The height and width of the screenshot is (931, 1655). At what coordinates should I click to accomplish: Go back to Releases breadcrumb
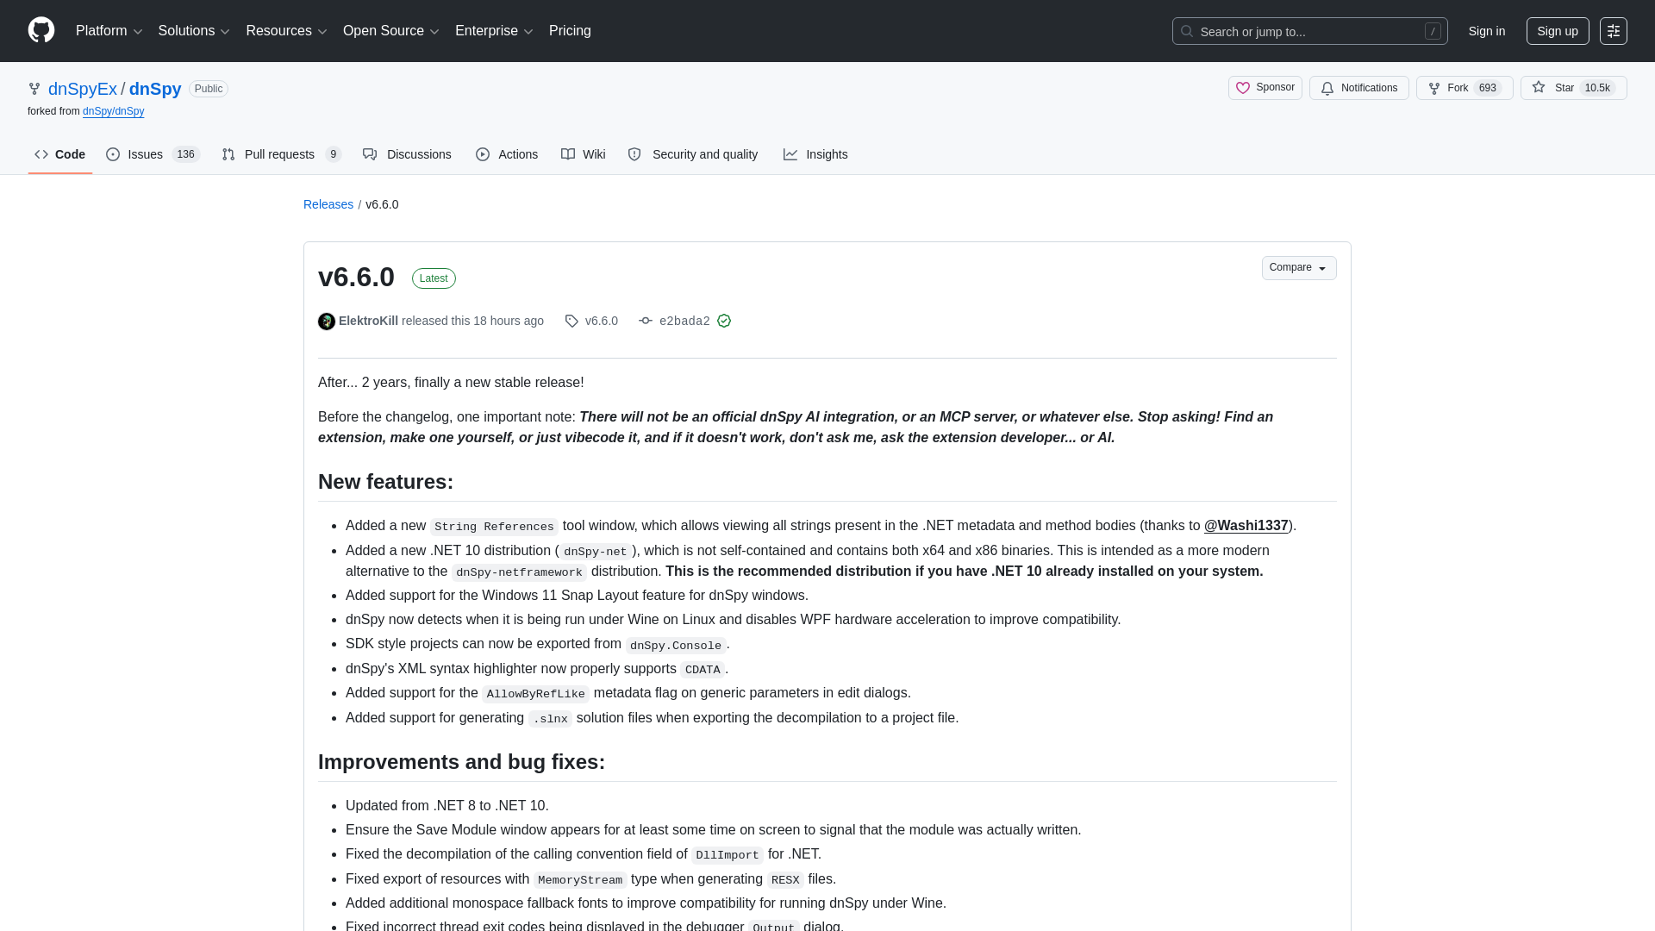[x=328, y=204]
